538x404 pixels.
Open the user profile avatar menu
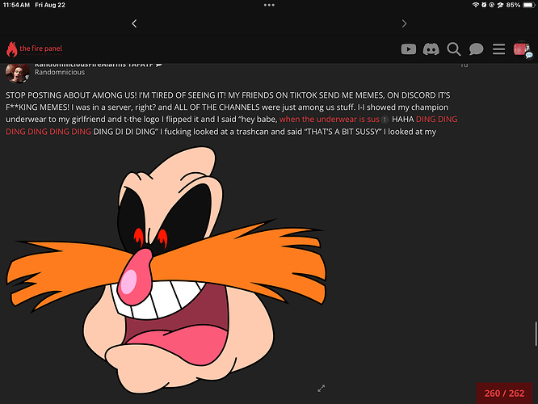(521, 49)
